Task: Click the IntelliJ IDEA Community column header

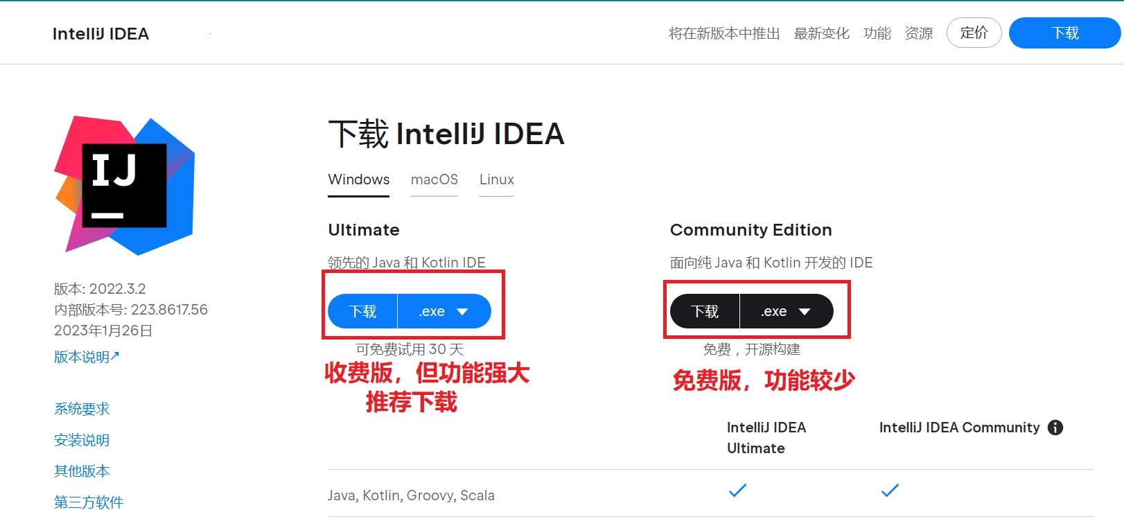Action: [960, 428]
